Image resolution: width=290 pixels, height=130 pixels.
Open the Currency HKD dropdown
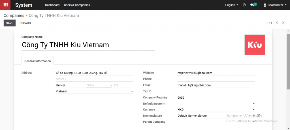pos(216,109)
